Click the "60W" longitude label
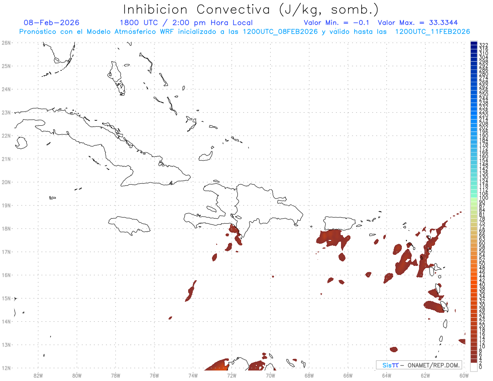 point(464,375)
